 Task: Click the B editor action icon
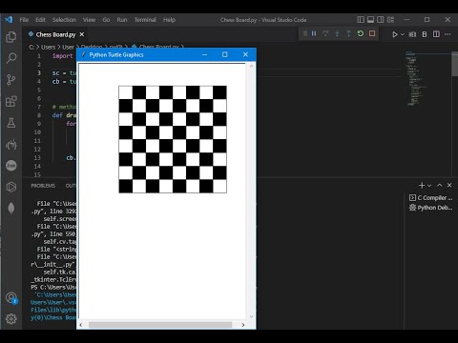pos(425,34)
